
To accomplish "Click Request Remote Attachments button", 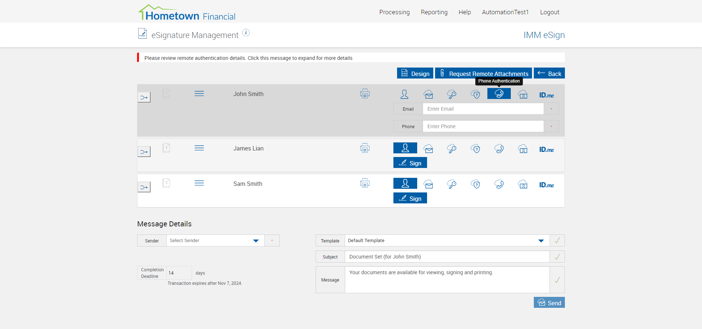I will [x=483, y=73].
